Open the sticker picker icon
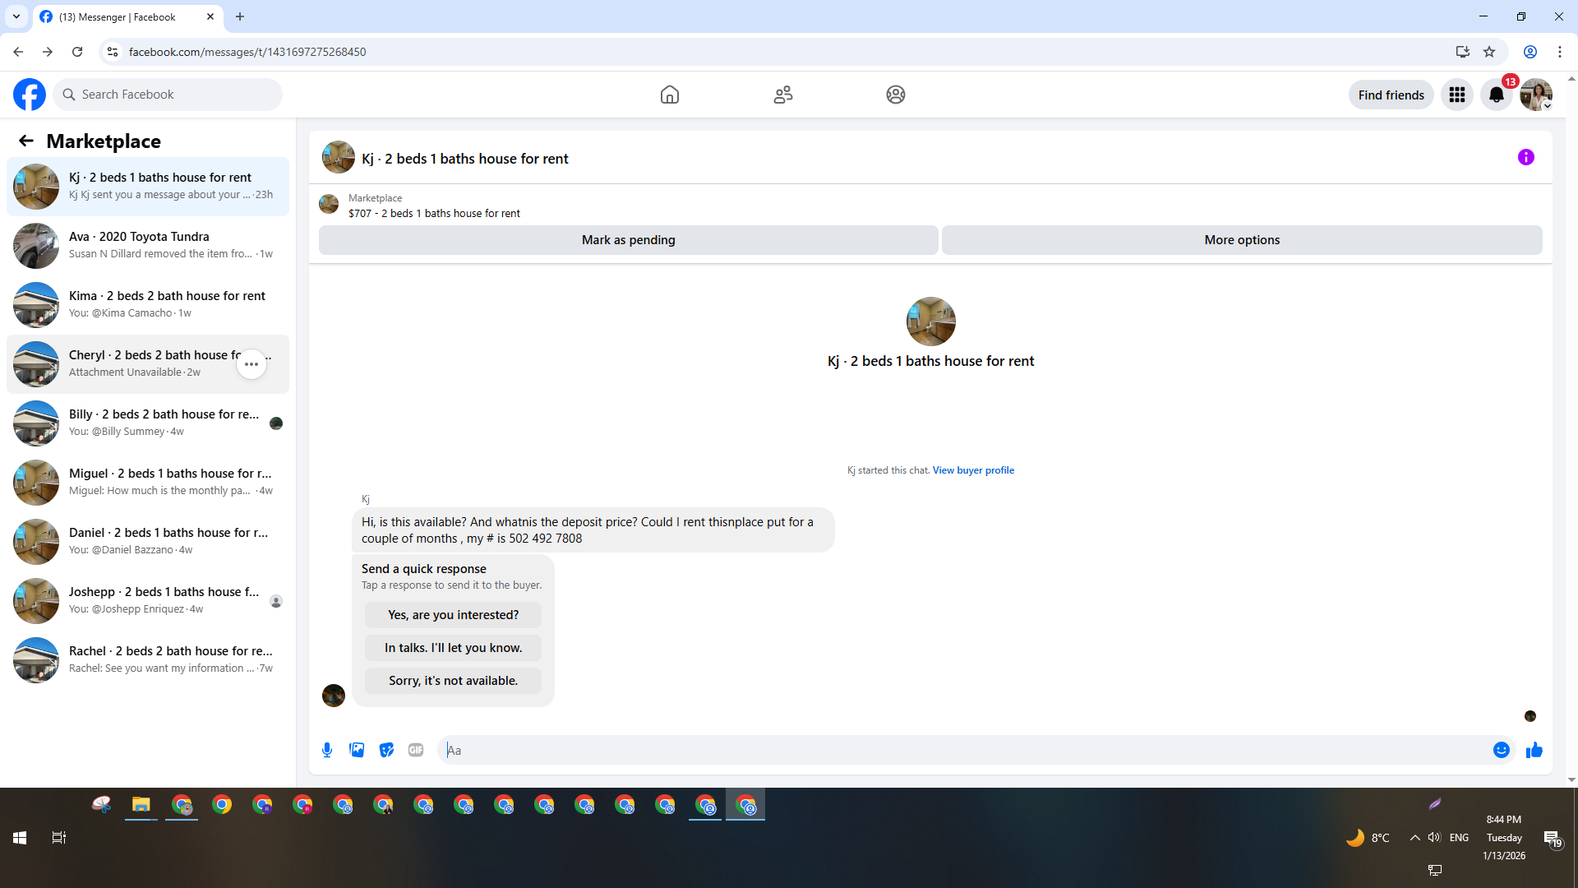 (386, 750)
